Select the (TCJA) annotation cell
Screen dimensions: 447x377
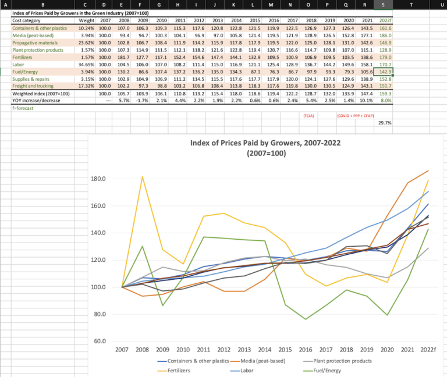click(308, 116)
